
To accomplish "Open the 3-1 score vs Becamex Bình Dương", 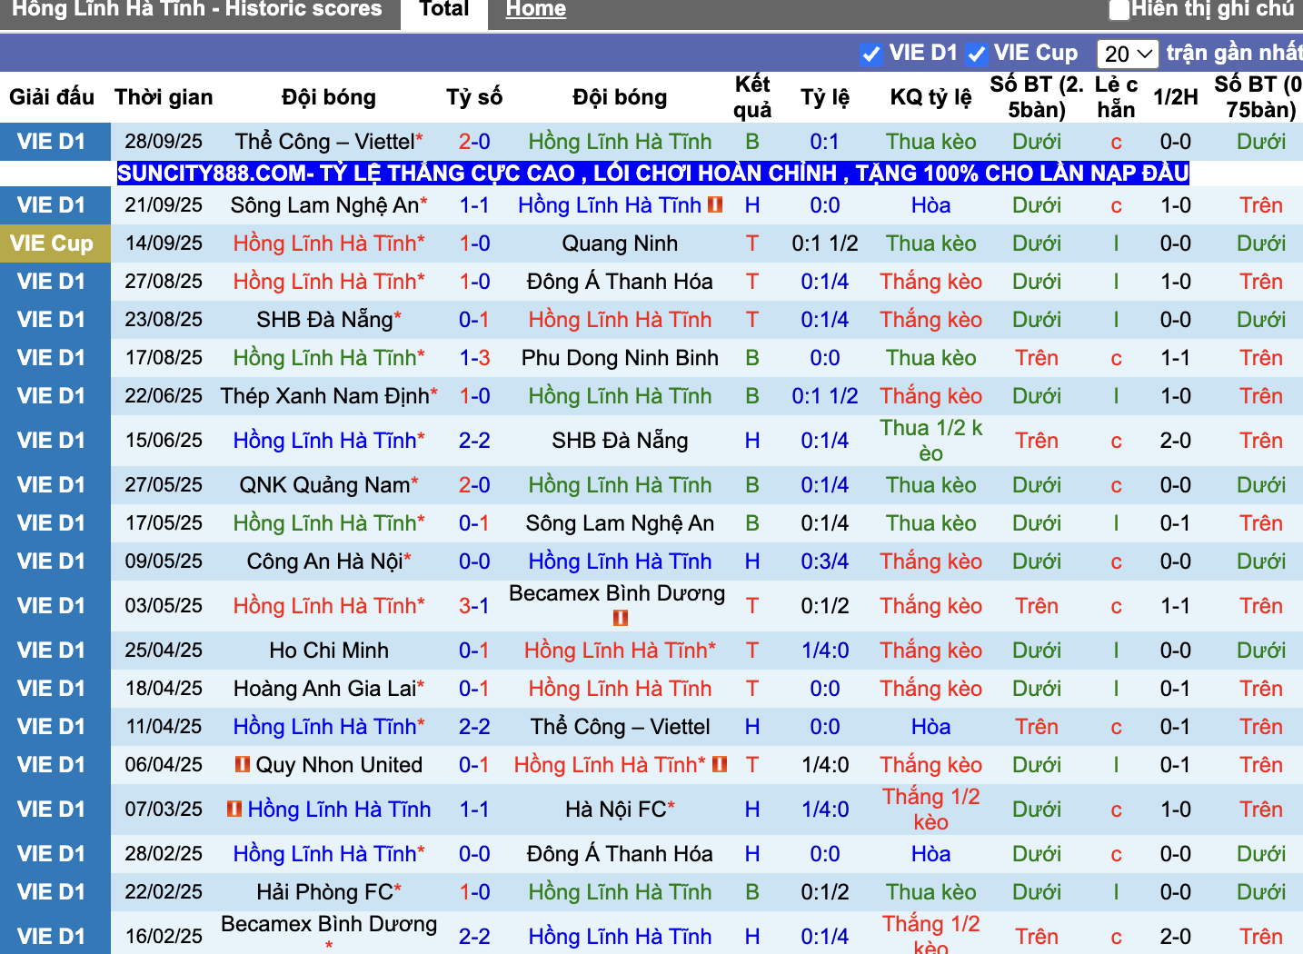I will pos(474,606).
